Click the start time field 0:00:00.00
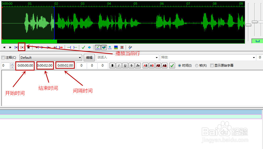 click(x=25, y=66)
